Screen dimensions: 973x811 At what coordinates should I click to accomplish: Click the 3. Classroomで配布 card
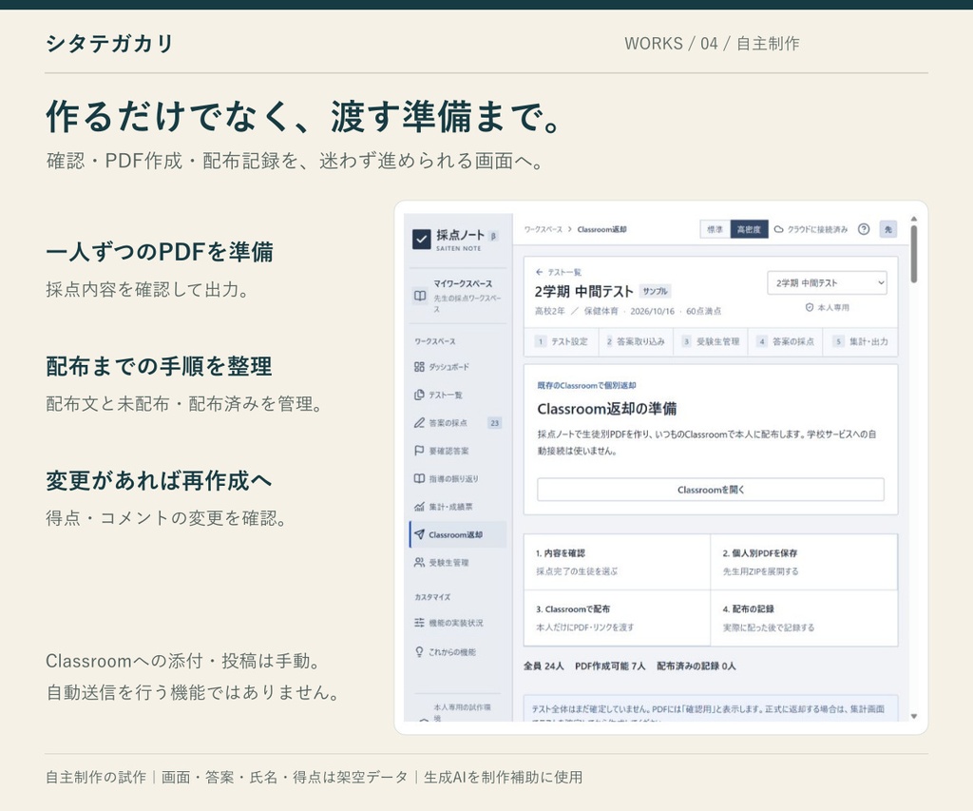point(617,619)
